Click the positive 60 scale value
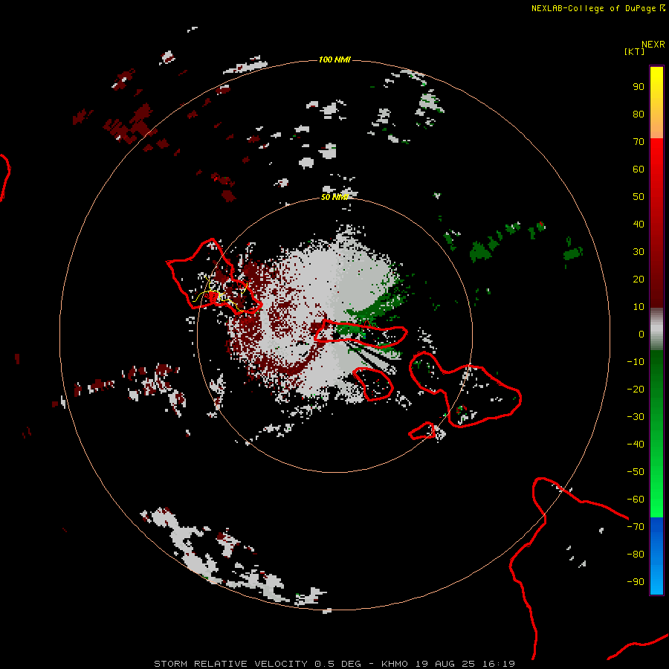This screenshot has height=669, width=669. (639, 169)
